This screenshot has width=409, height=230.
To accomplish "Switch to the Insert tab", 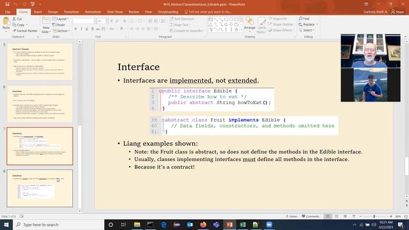I will pos(38,12).
